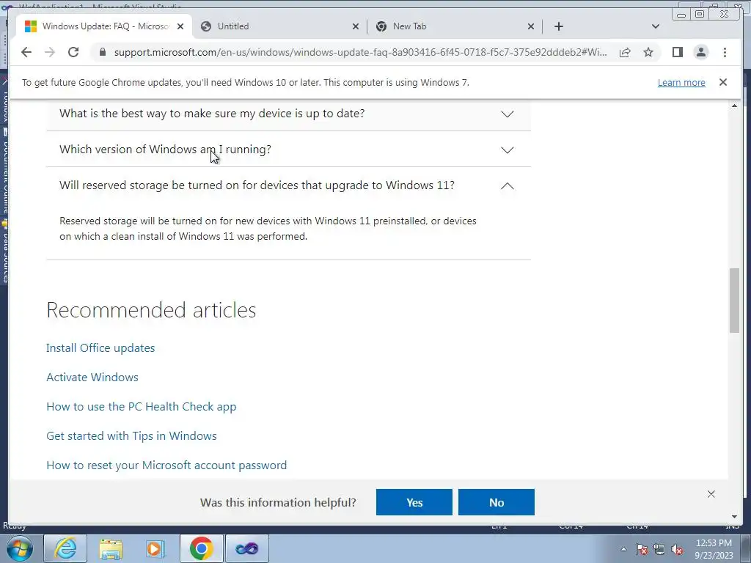Open Chrome side panel
This screenshot has width=751, height=563.
click(x=677, y=52)
